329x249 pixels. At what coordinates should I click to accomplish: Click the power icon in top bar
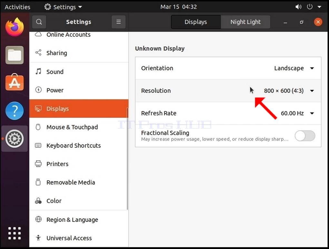point(310,7)
